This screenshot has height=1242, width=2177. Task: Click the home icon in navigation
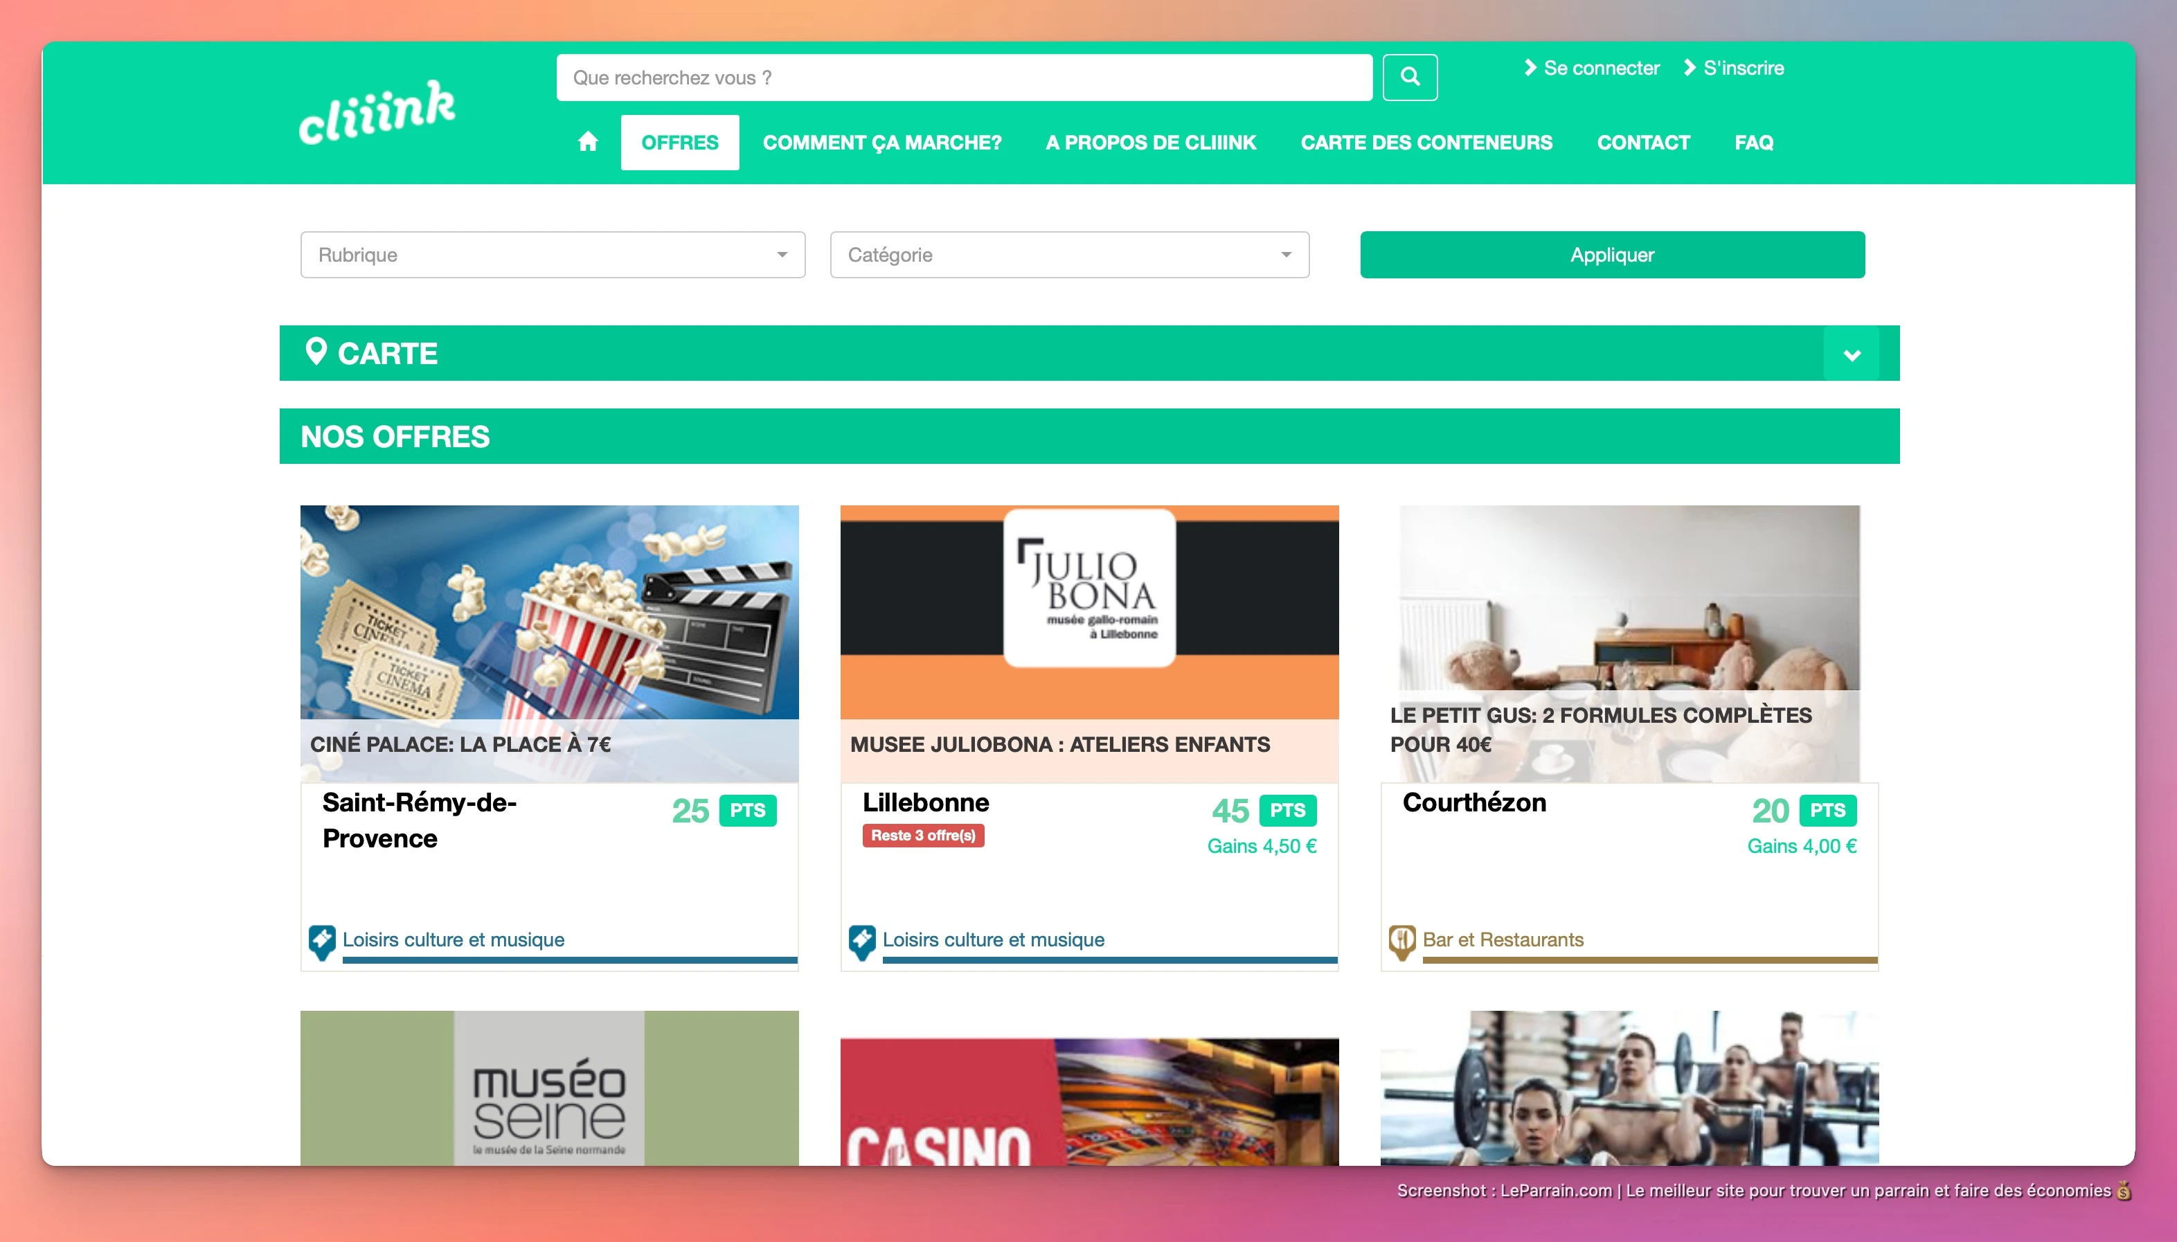588,142
